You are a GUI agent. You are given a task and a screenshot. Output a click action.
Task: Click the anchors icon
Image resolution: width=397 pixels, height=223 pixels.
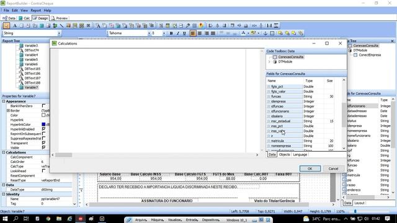tap(265, 33)
